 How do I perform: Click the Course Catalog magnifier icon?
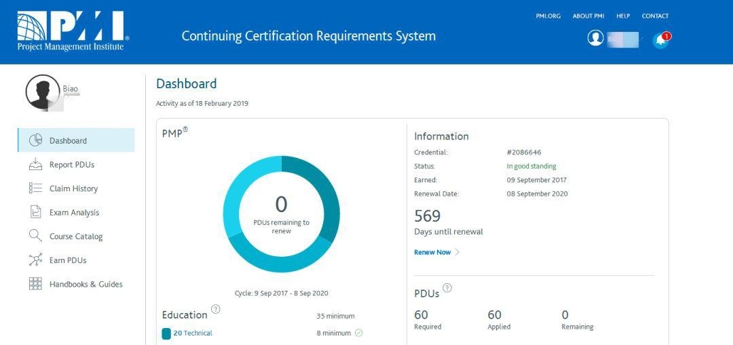pos(36,236)
